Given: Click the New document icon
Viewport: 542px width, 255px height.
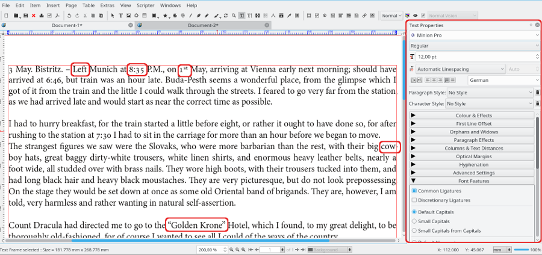Looking at the screenshot, I should click(6, 16).
